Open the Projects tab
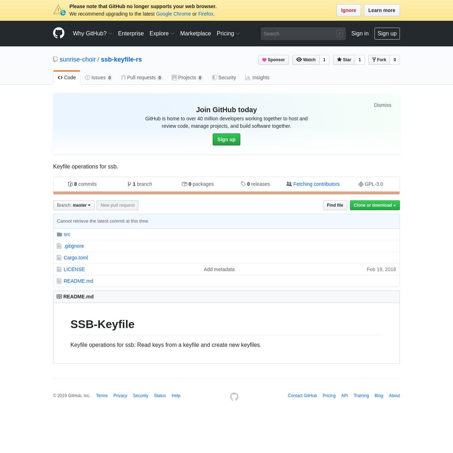The width and height of the screenshot is (453, 453). click(x=187, y=77)
